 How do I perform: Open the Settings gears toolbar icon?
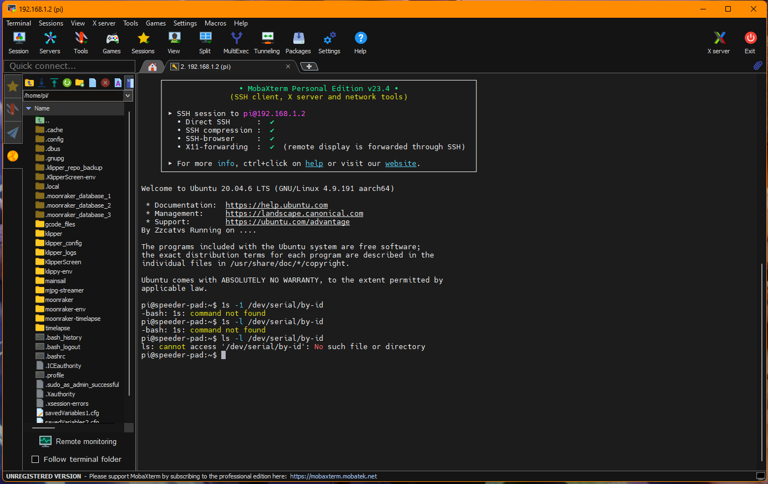[329, 43]
